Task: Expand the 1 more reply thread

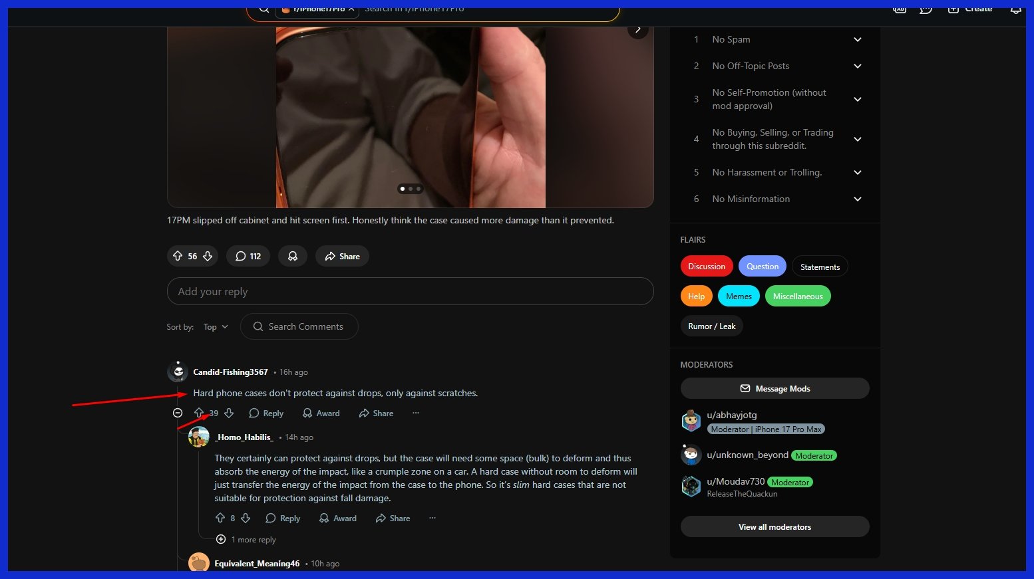Action: click(x=221, y=539)
